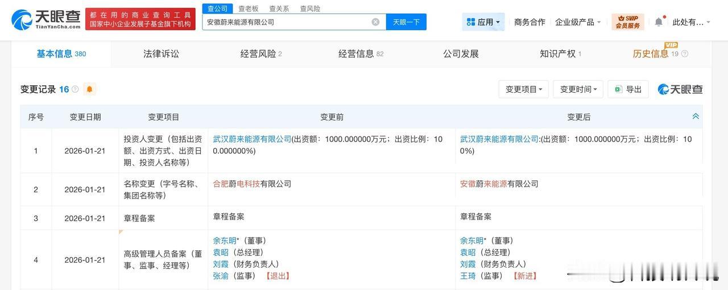Viewport: 728px width, 290px height.
Task: Open 余东明 link in 变更后 column
Action: pyautogui.click(x=472, y=241)
